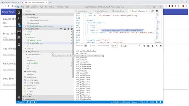Open the Debug view (no-bug icon)

pos(19,32)
